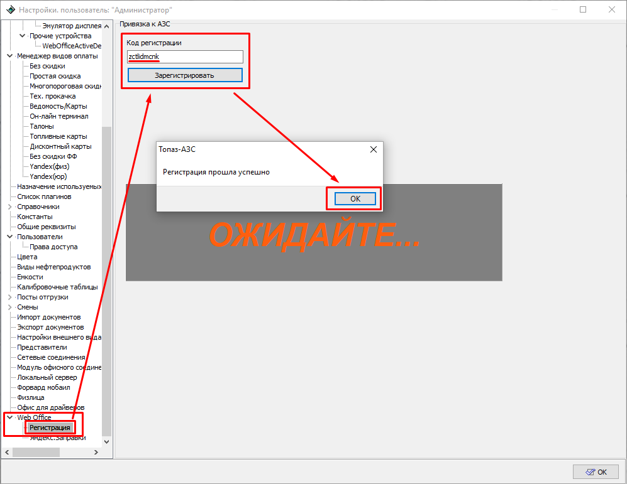Close the Настройки window
The width and height of the screenshot is (627, 484).
click(612, 9)
